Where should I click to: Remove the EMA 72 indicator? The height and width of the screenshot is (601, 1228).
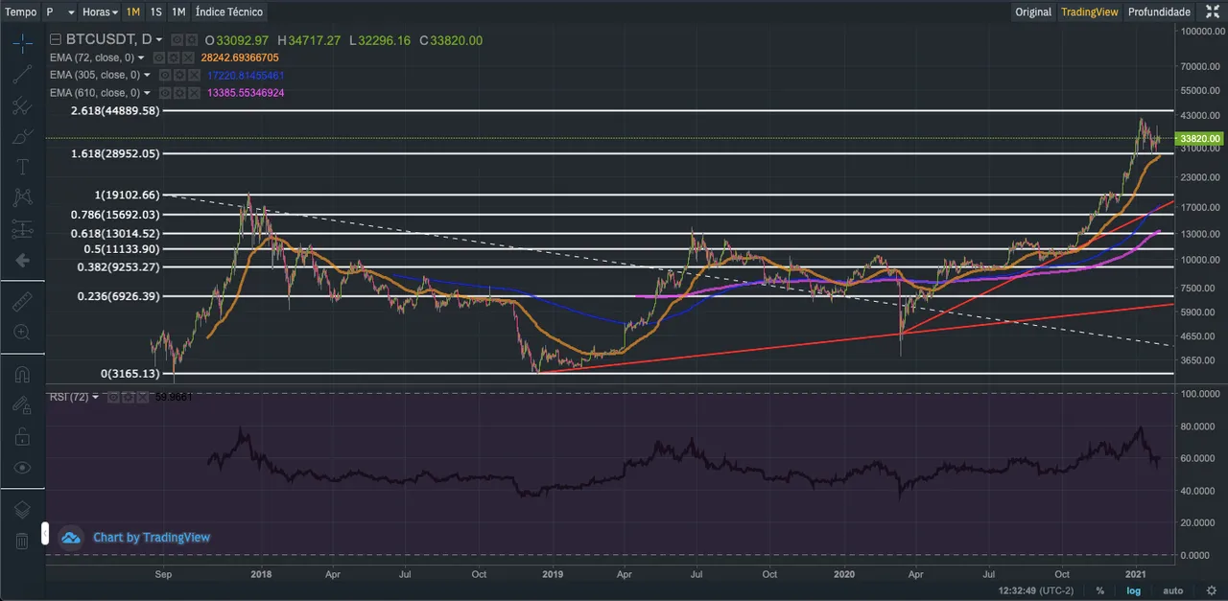(x=189, y=58)
